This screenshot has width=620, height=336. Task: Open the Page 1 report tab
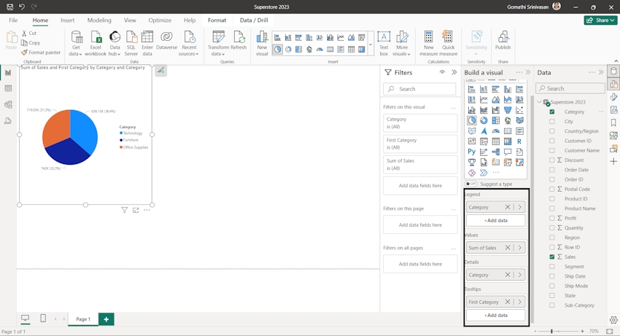point(83,319)
